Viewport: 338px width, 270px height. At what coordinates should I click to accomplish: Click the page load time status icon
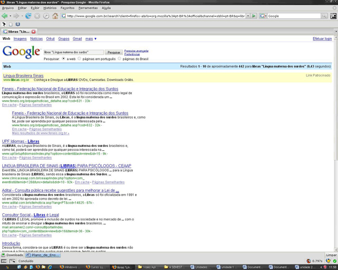309,261
